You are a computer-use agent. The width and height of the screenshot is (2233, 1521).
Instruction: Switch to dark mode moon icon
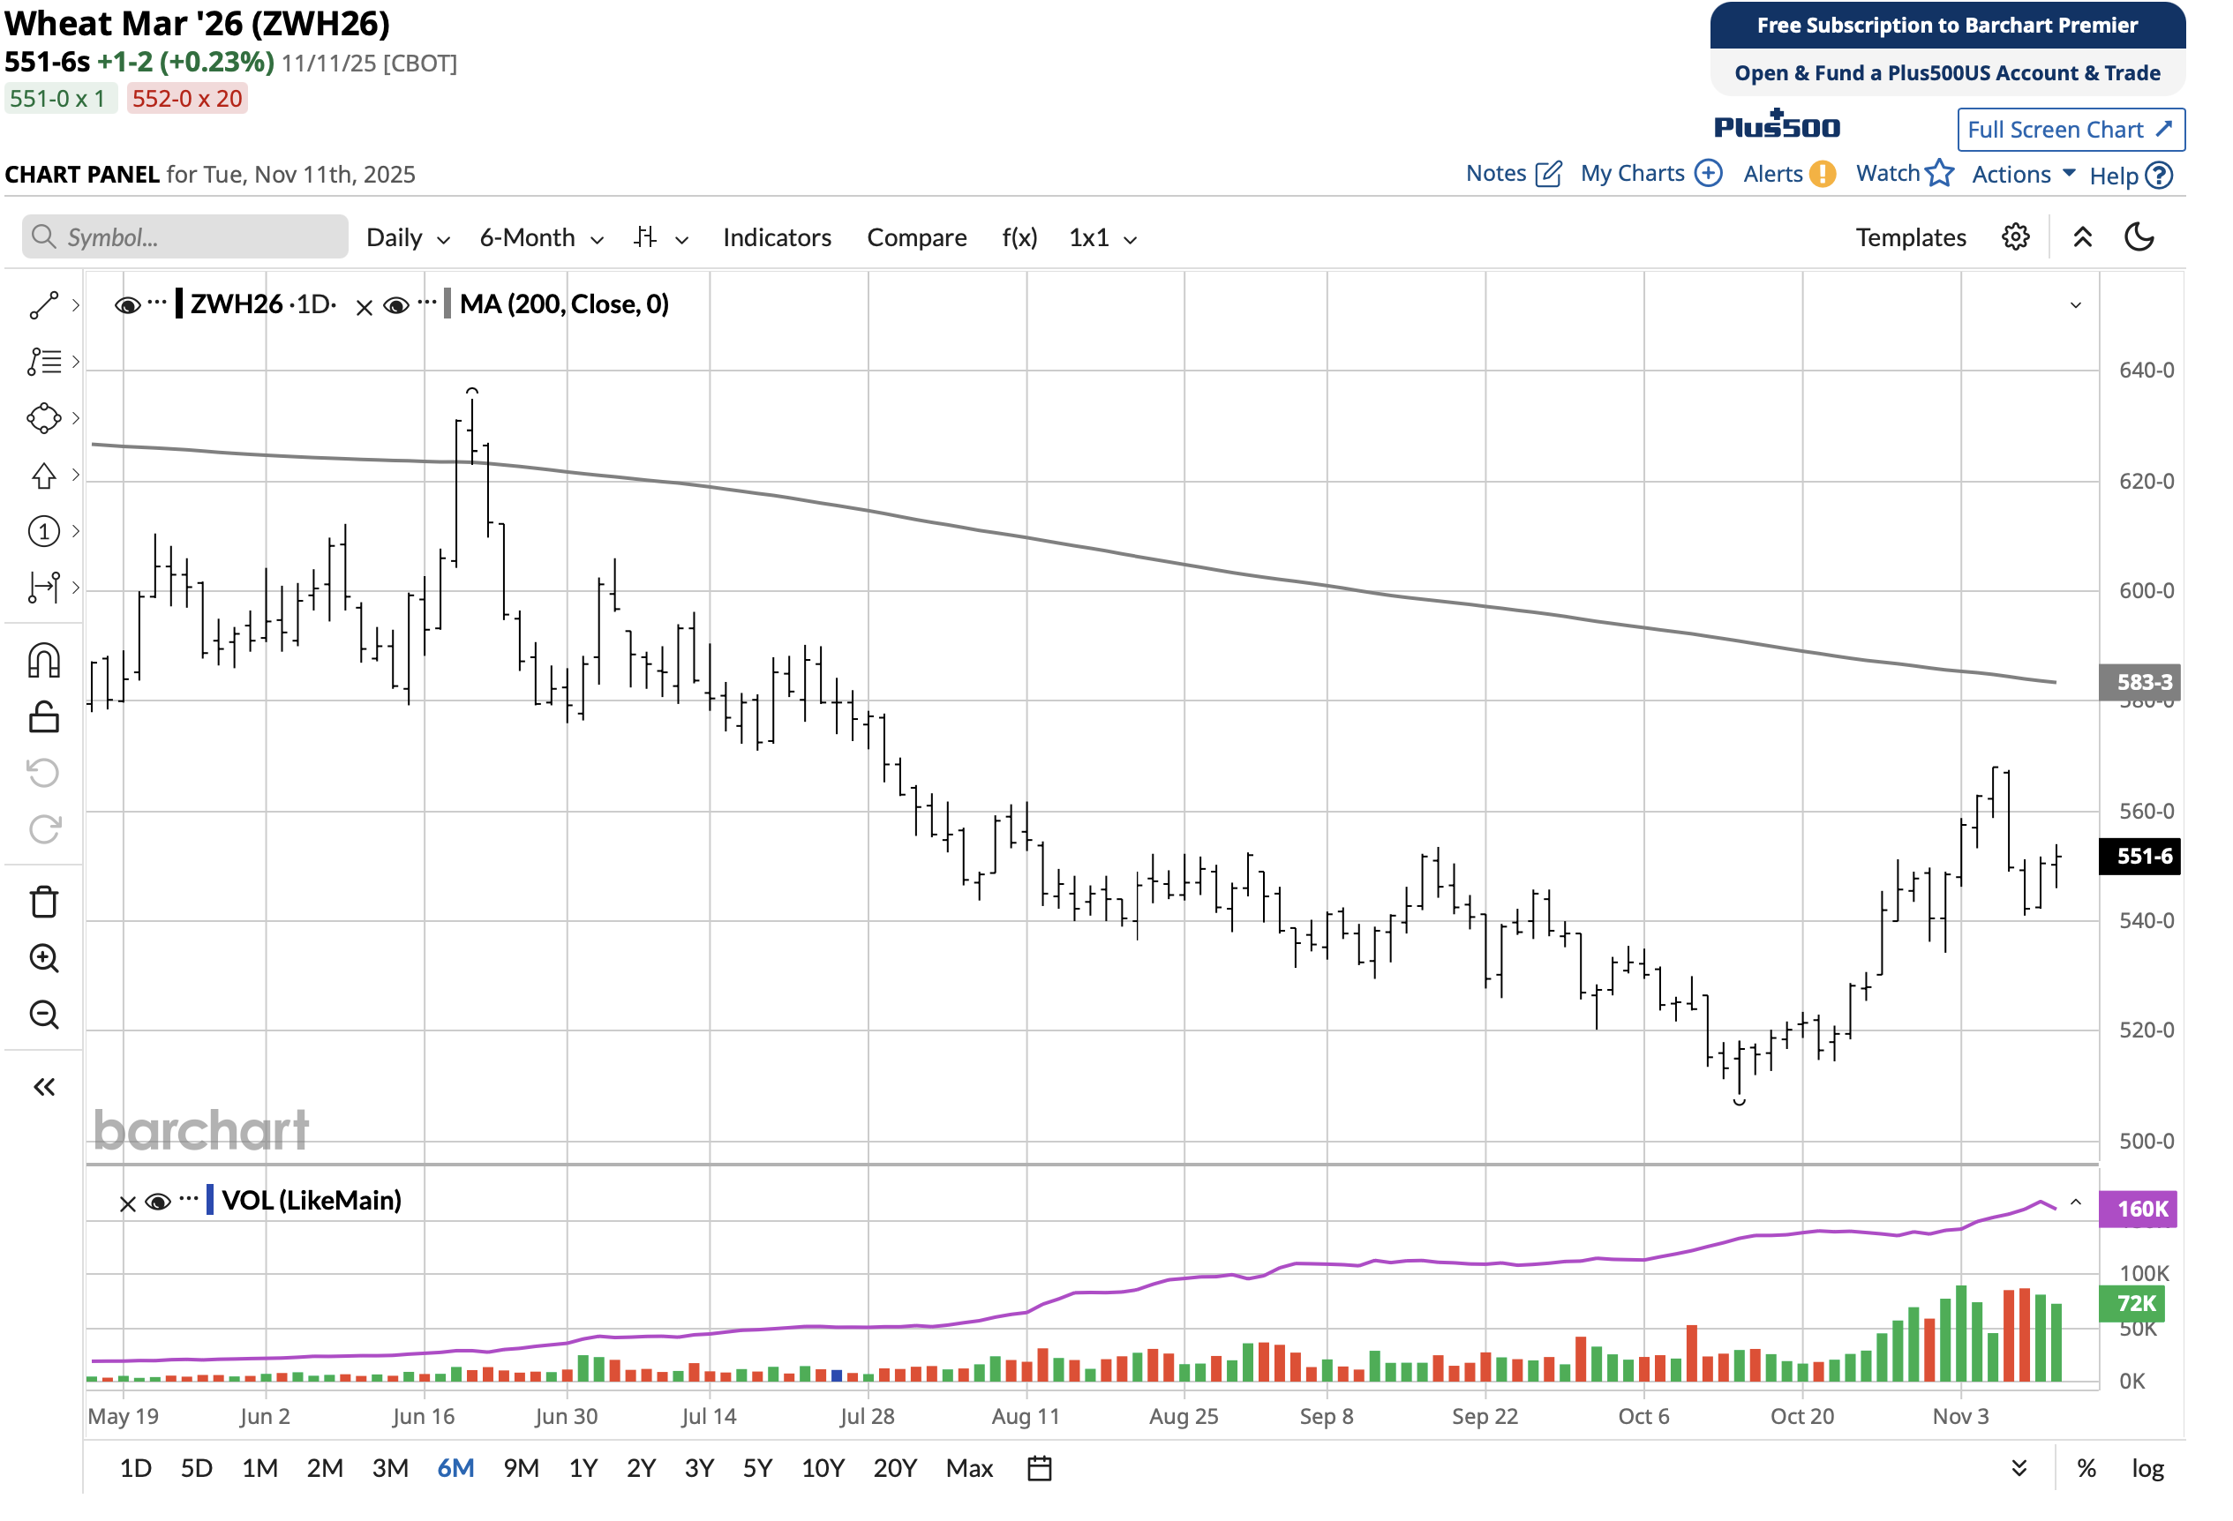2139,237
